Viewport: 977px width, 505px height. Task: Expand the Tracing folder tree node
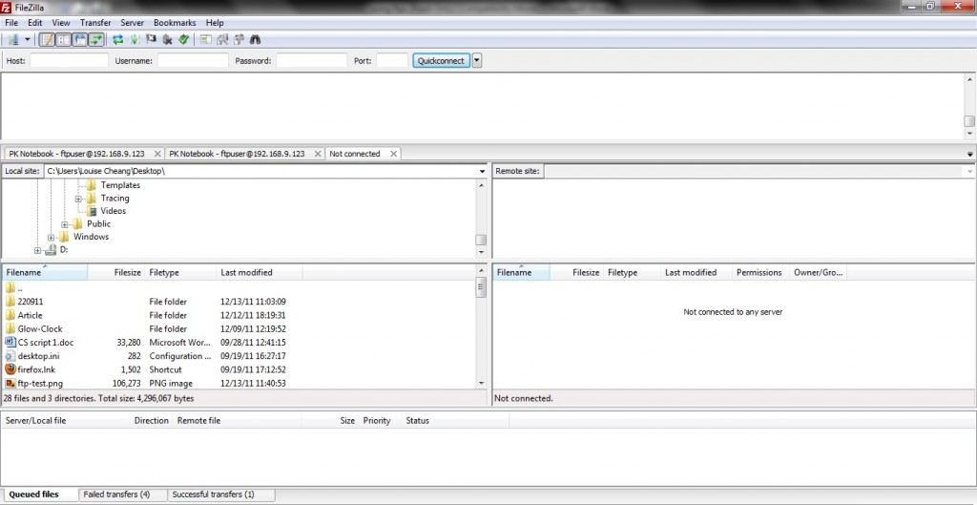[x=78, y=199]
